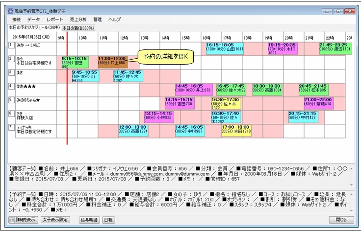Screen dimensions: 361x231
Task: Click row number 4 box for ゆあ★★★
Action: pos(11,86)
